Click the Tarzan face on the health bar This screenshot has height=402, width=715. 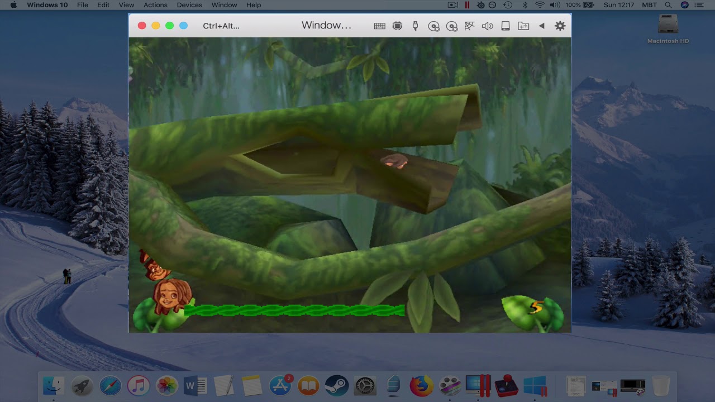pos(171,296)
